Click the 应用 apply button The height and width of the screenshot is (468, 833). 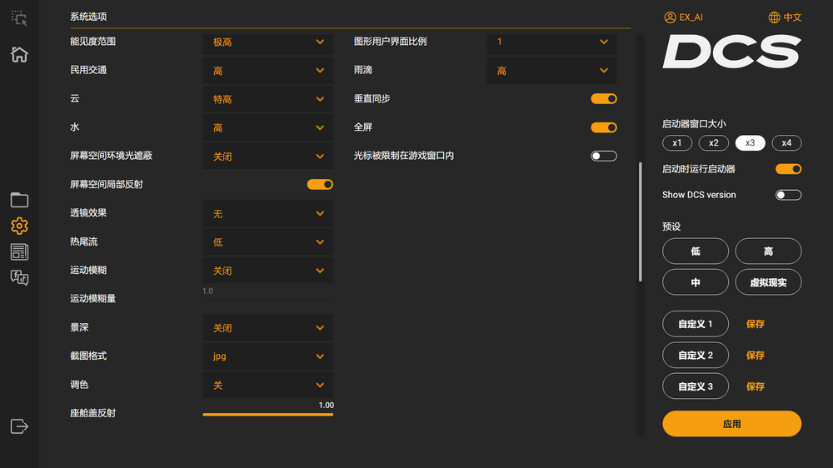[x=731, y=424]
